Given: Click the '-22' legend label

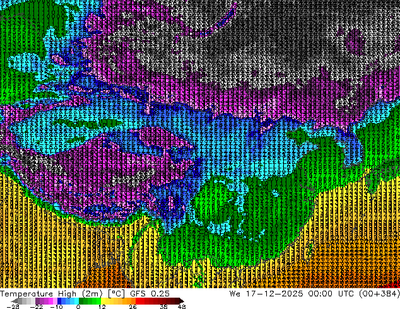Looking at the screenshot, I should coord(37,306).
